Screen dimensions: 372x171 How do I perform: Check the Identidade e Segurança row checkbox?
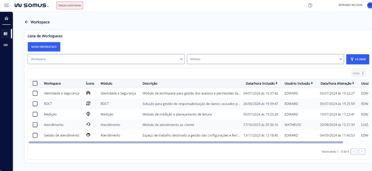[35, 93]
